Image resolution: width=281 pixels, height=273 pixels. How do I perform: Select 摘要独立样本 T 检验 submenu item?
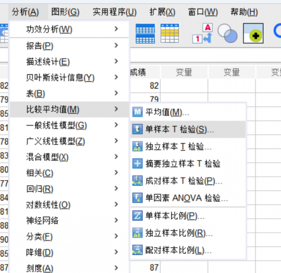pyautogui.click(x=188, y=164)
